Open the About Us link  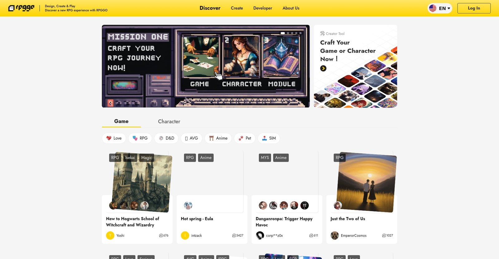pos(291,8)
